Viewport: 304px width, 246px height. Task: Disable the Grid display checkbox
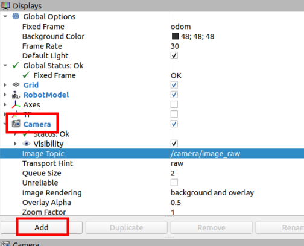pos(174,85)
